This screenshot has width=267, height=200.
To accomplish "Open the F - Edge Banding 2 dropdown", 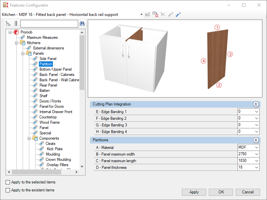I will [x=257, y=118].
